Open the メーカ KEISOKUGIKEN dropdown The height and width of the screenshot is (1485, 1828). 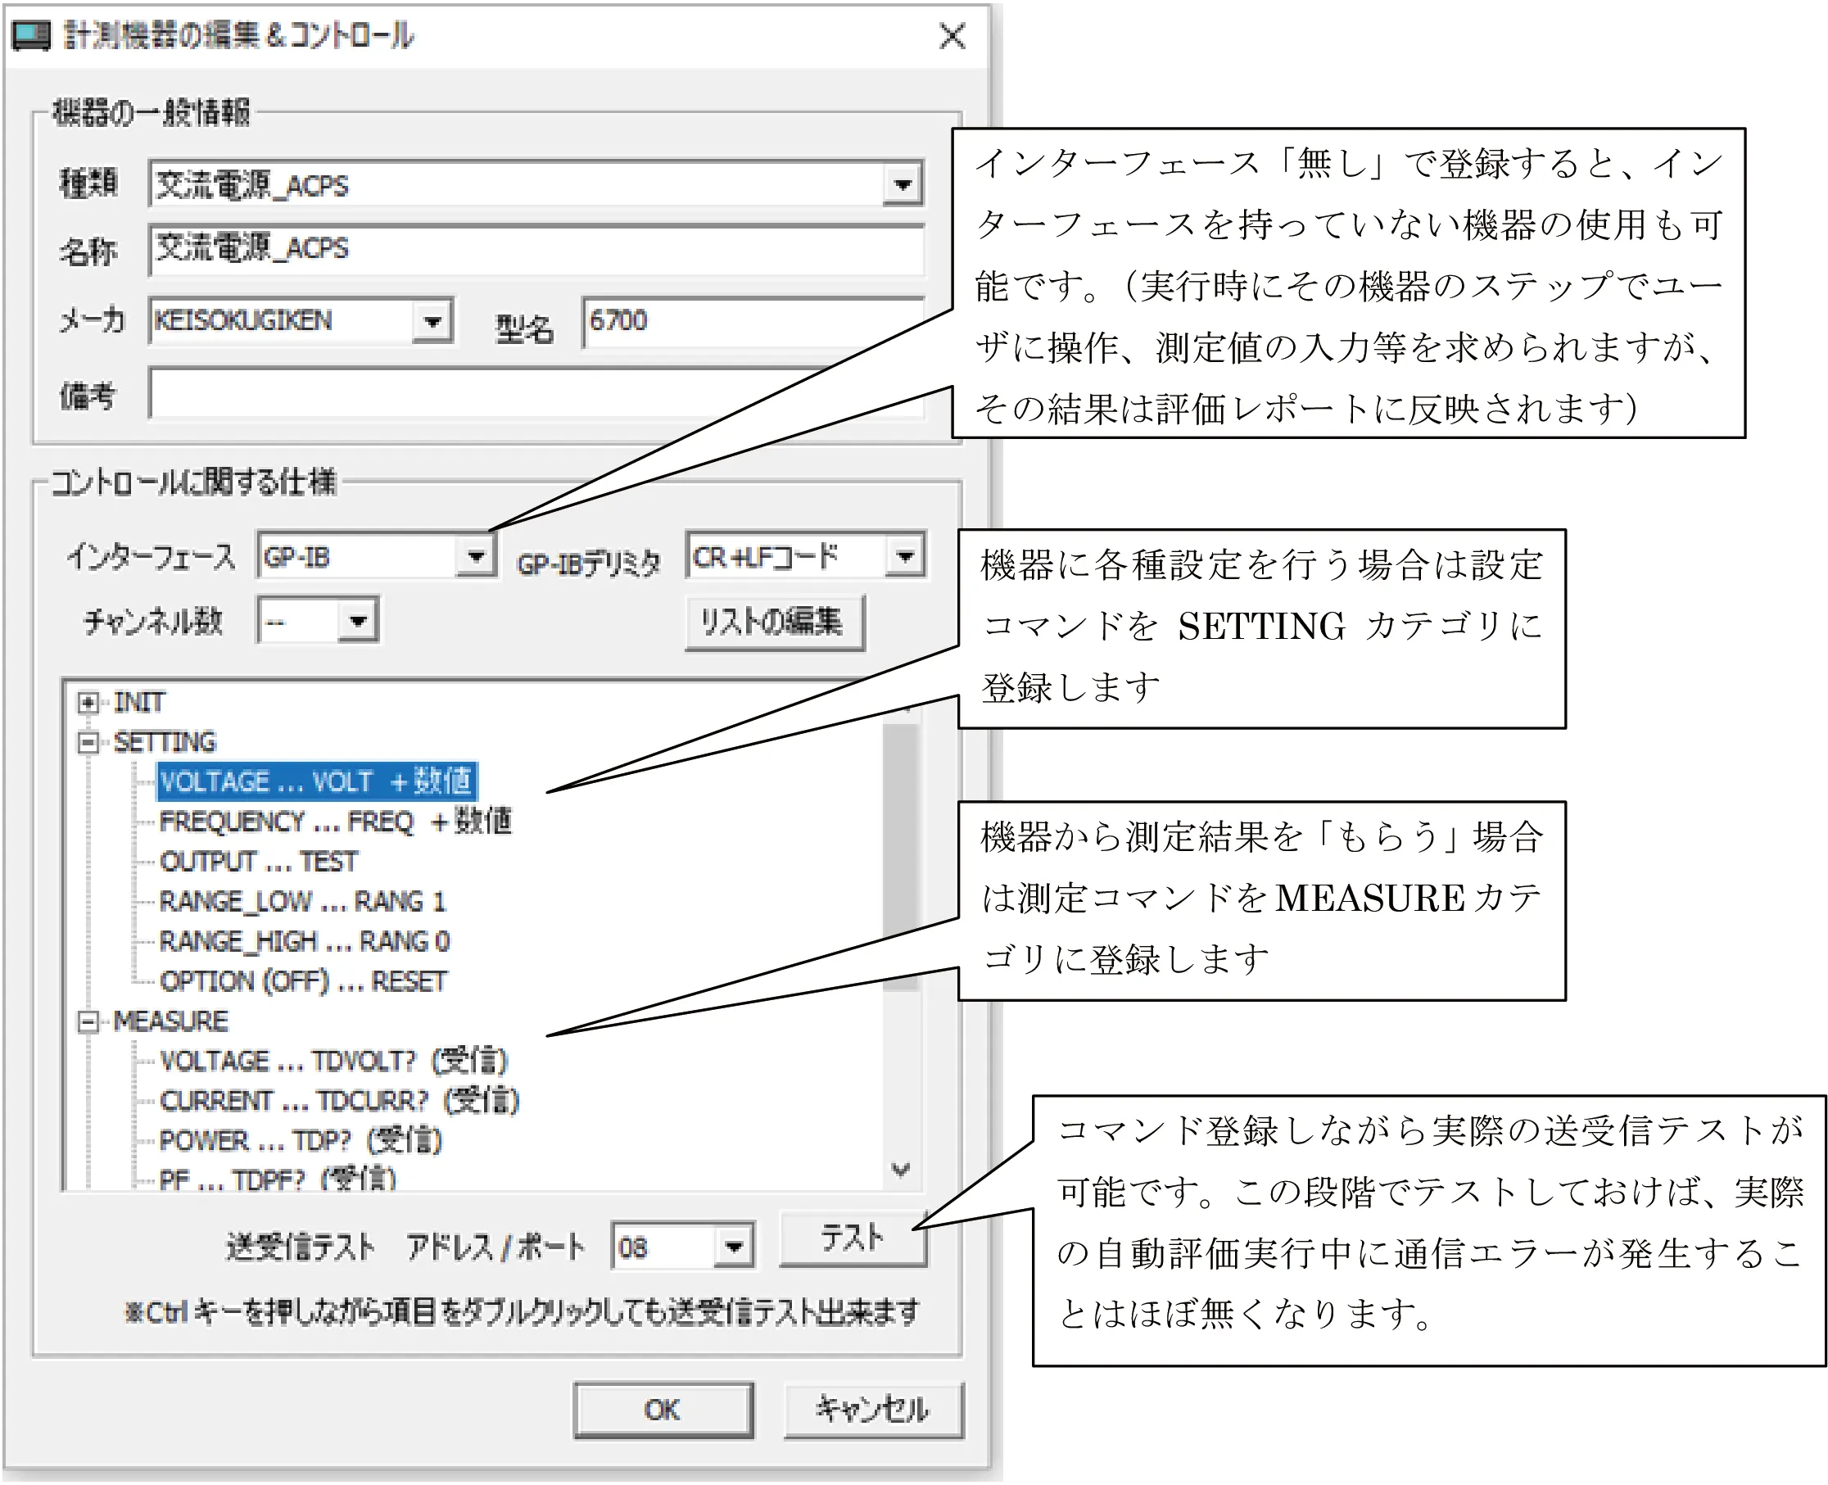click(x=432, y=322)
